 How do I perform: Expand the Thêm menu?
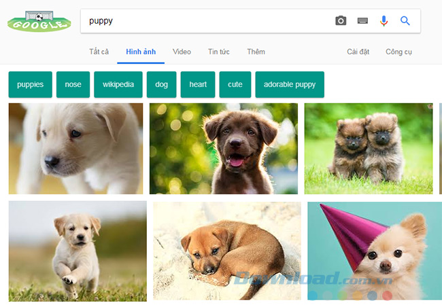[256, 52]
